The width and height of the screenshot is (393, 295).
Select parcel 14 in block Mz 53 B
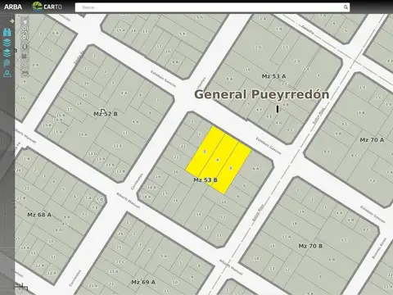tap(199, 215)
